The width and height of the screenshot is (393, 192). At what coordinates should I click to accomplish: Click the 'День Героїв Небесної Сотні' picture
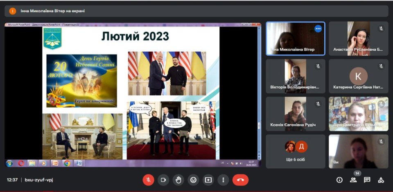pyautogui.click(x=82, y=81)
